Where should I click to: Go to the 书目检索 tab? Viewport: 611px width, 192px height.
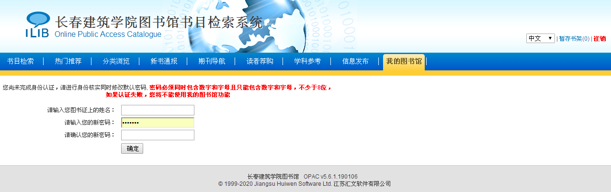coord(21,61)
